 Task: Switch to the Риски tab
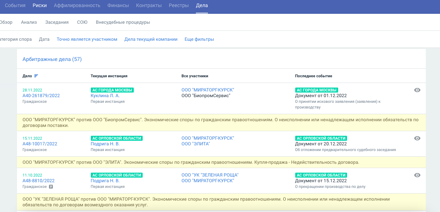coord(39,6)
